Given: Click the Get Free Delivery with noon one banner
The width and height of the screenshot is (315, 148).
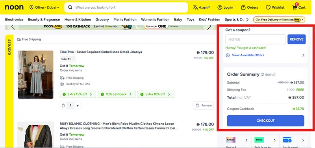Looking at the screenshot, I should pos(279,20).
